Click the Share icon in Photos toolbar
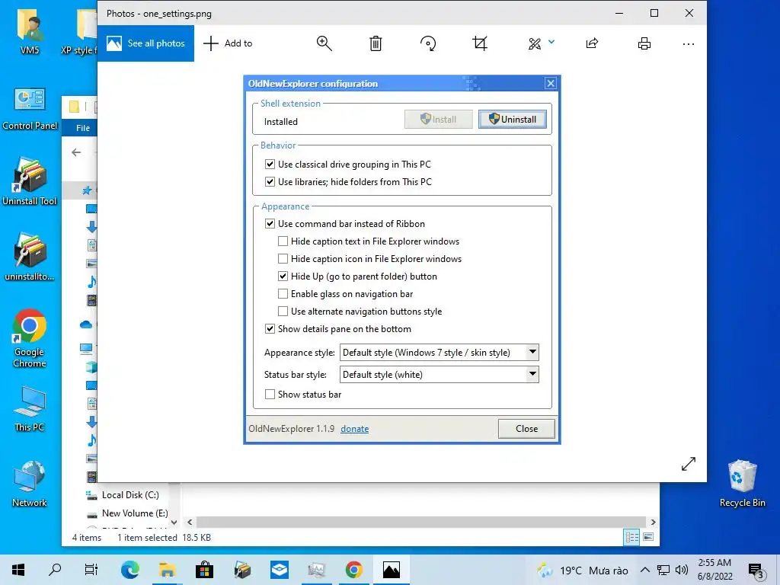The width and height of the screenshot is (780, 585). pyautogui.click(x=592, y=43)
